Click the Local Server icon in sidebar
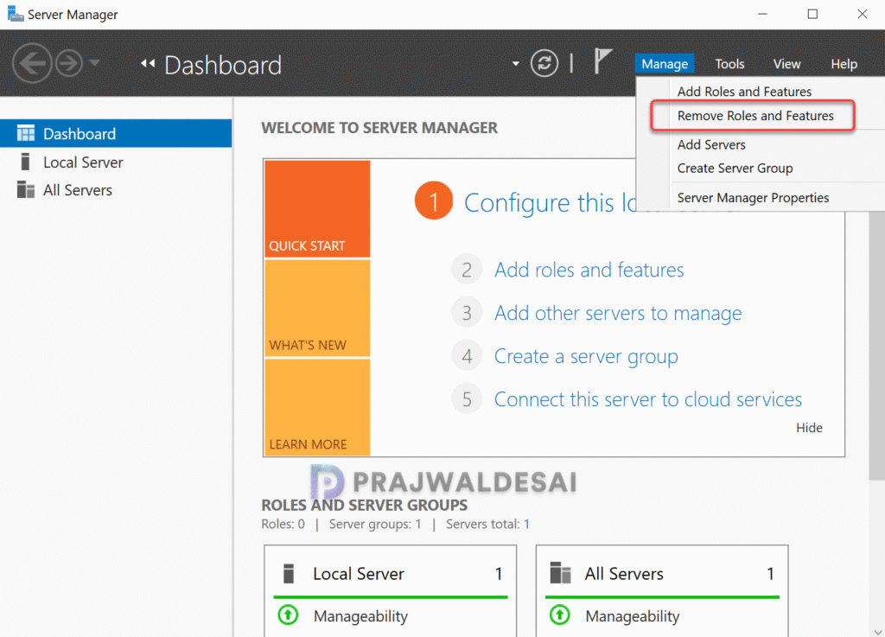885x637 pixels. [x=25, y=162]
